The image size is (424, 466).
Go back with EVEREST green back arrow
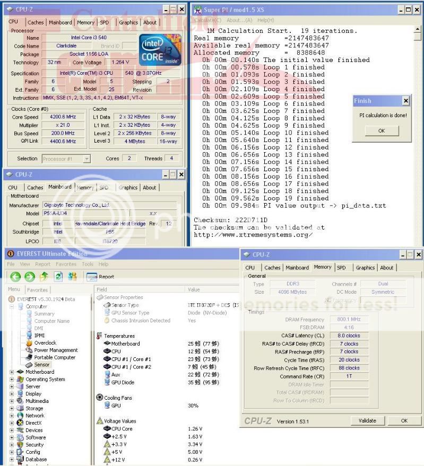(15, 277)
